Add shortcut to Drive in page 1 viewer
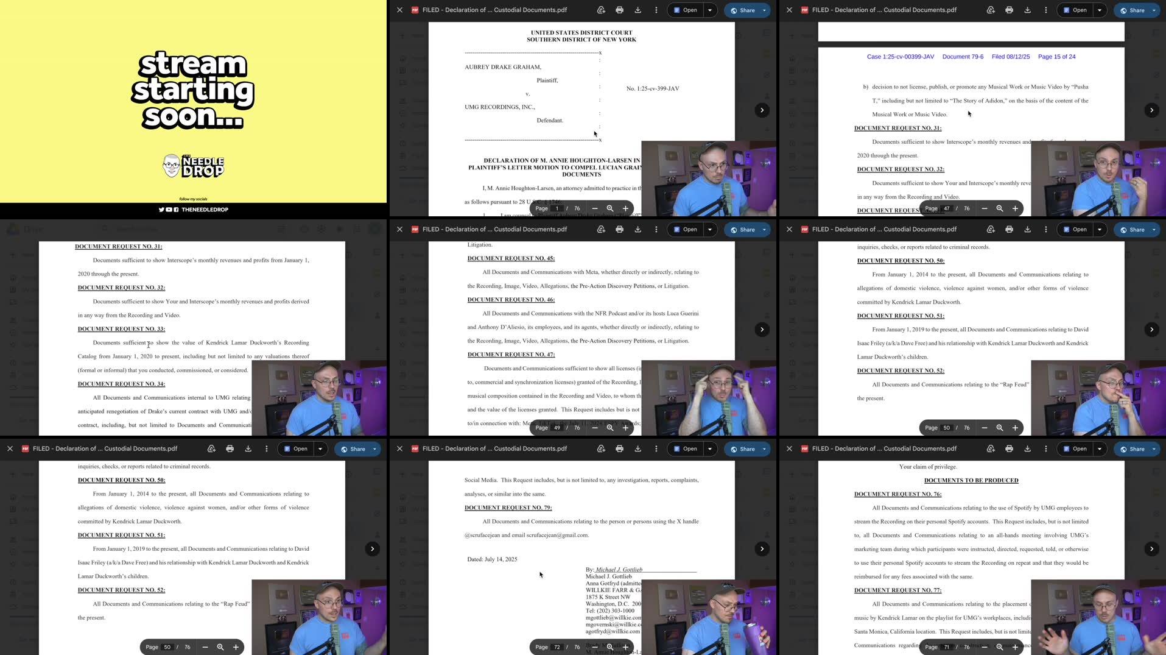The height and width of the screenshot is (655, 1166). point(601,10)
